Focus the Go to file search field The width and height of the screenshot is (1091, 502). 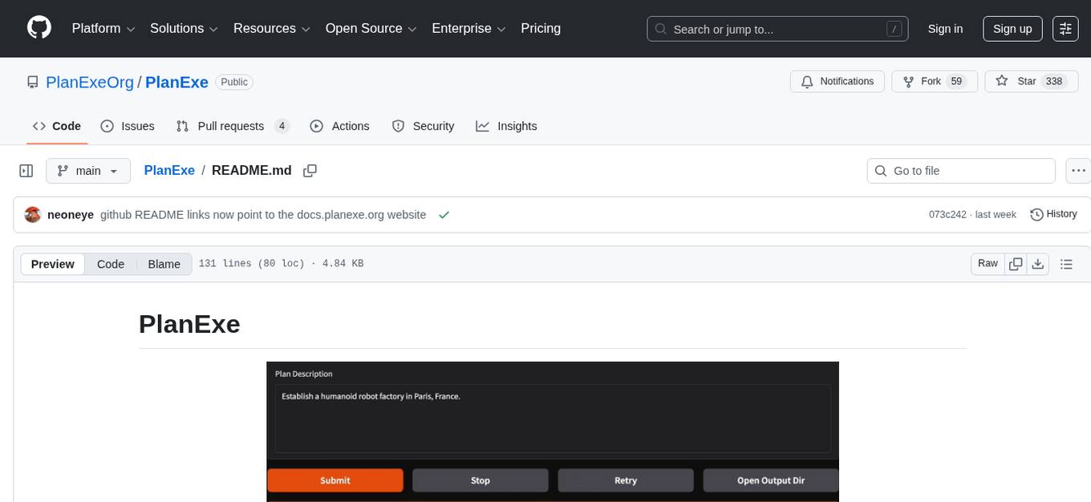(961, 171)
